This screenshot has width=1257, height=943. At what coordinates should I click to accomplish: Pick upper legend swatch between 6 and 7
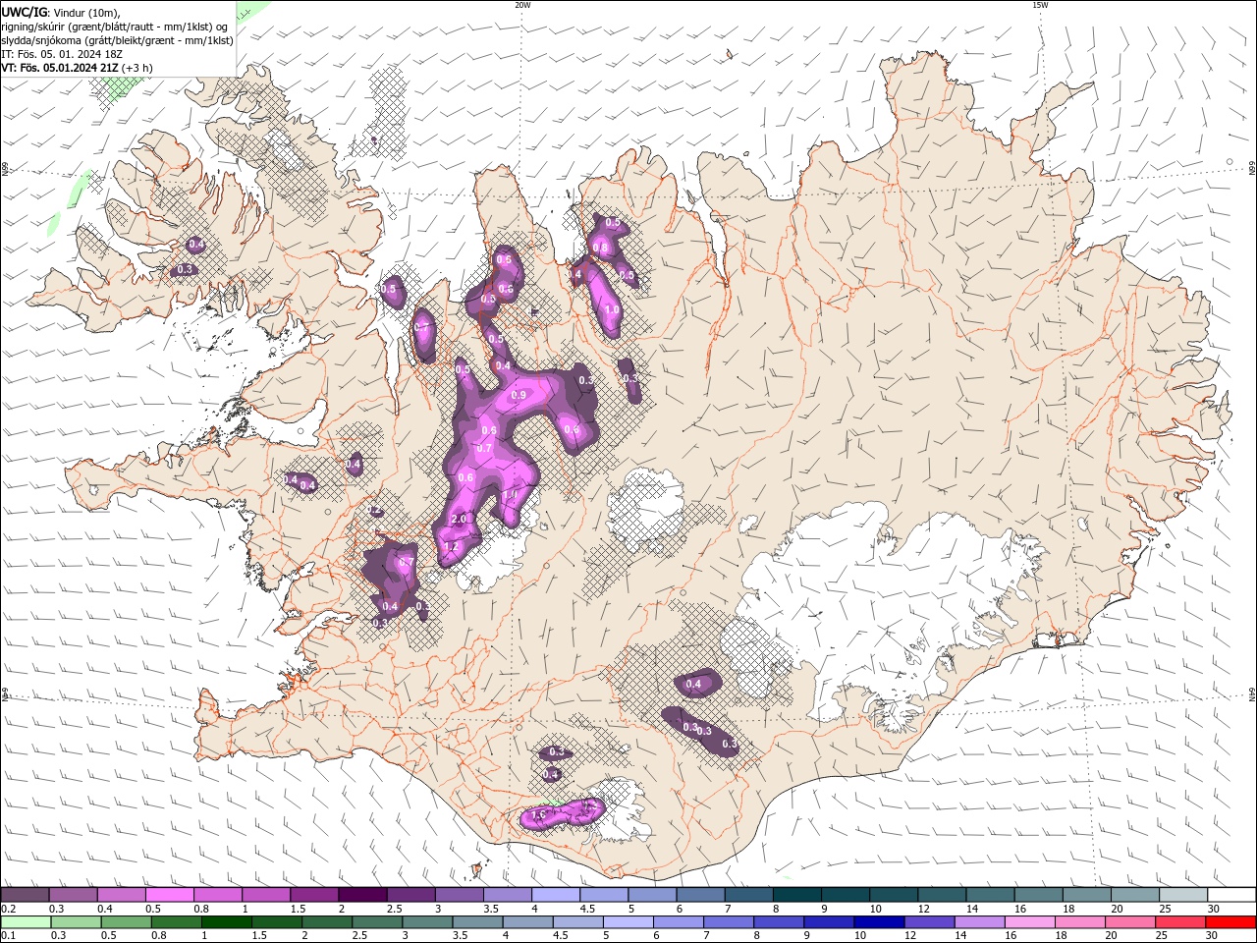click(699, 894)
